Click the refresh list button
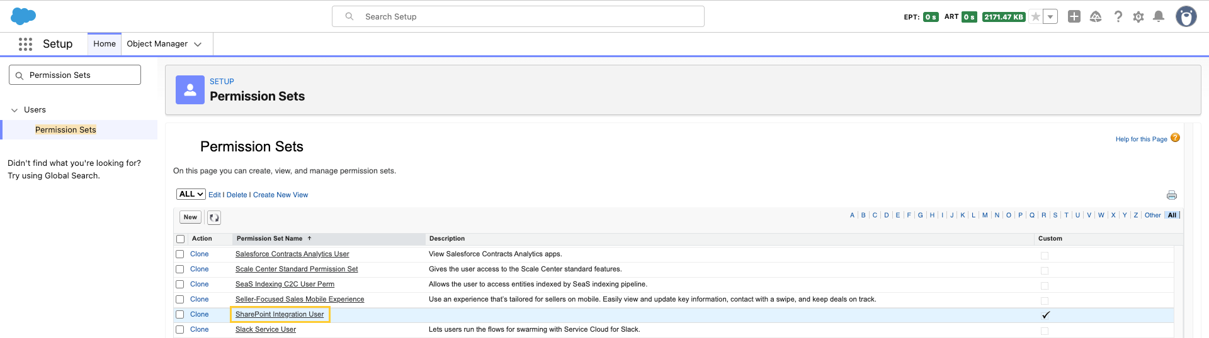 [x=214, y=217]
